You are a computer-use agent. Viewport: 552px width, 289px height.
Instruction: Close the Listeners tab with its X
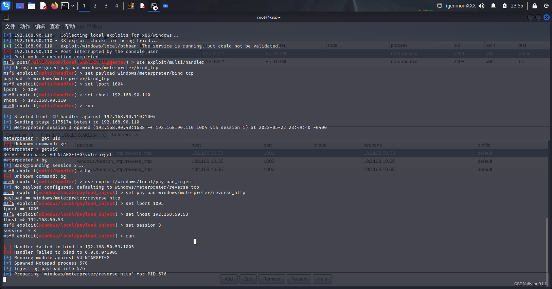137,135
